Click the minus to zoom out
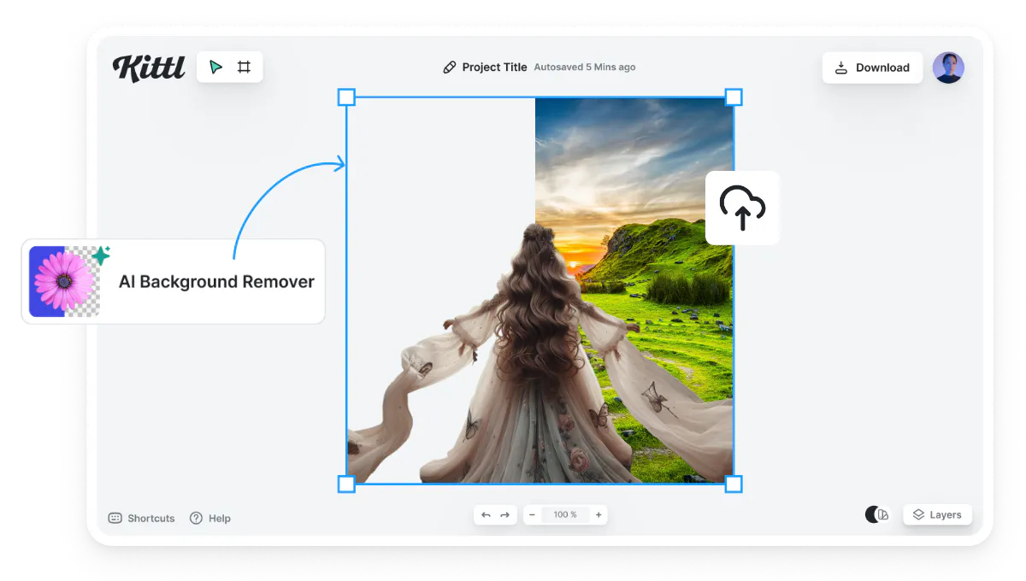 pyautogui.click(x=532, y=514)
